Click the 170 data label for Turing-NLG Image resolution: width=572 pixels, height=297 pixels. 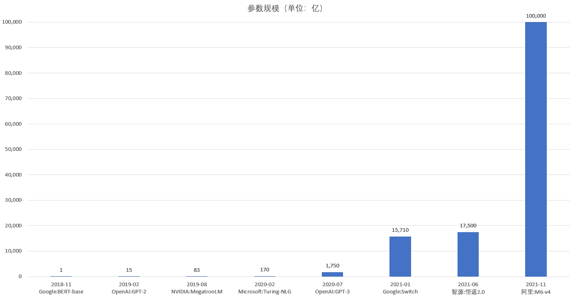pos(265,270)
